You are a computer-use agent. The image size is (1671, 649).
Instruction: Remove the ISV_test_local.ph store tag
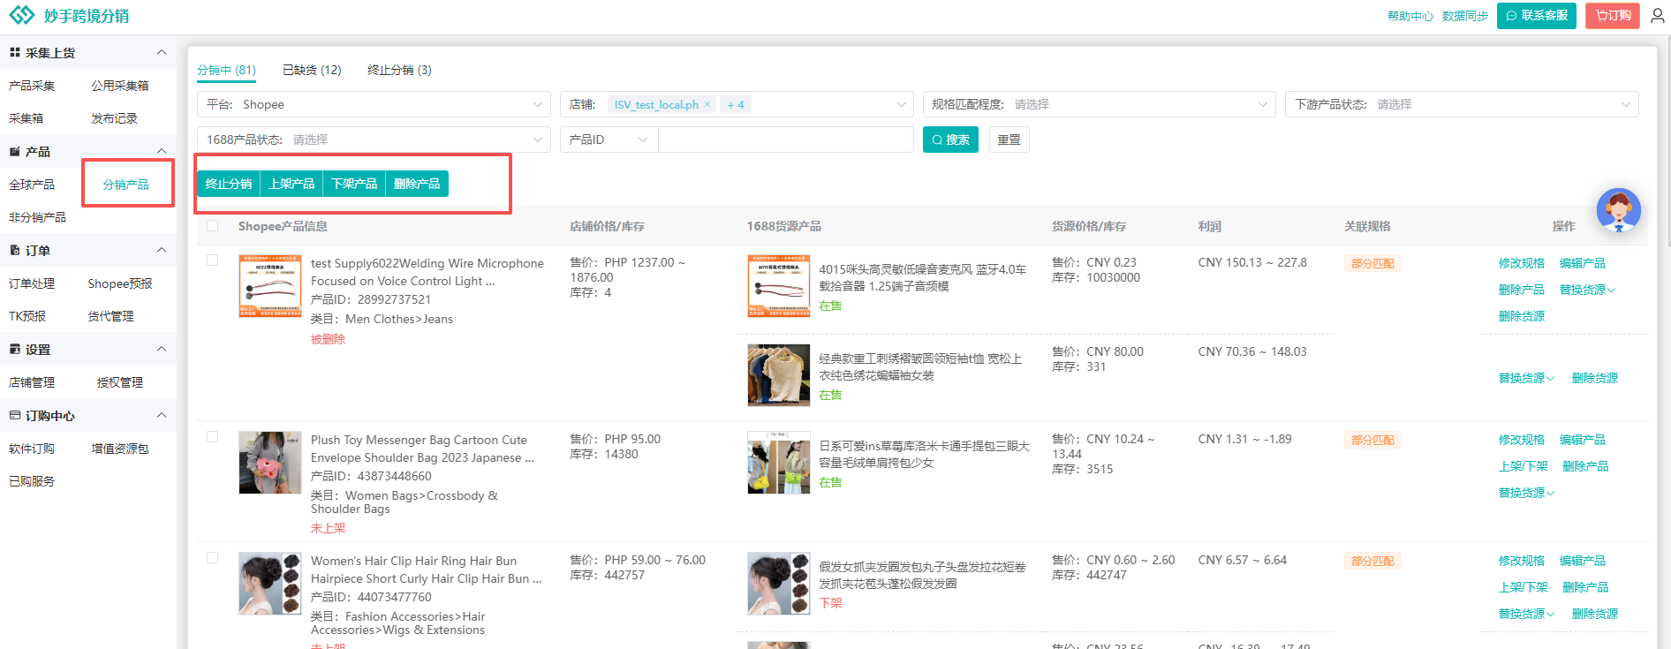(707, 104)
